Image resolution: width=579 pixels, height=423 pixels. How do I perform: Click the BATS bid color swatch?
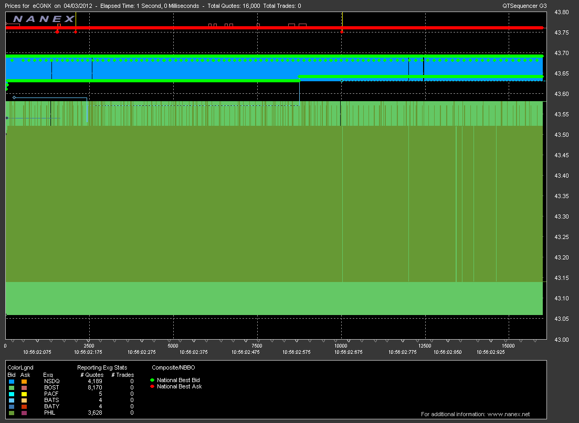tap(12, 400)
